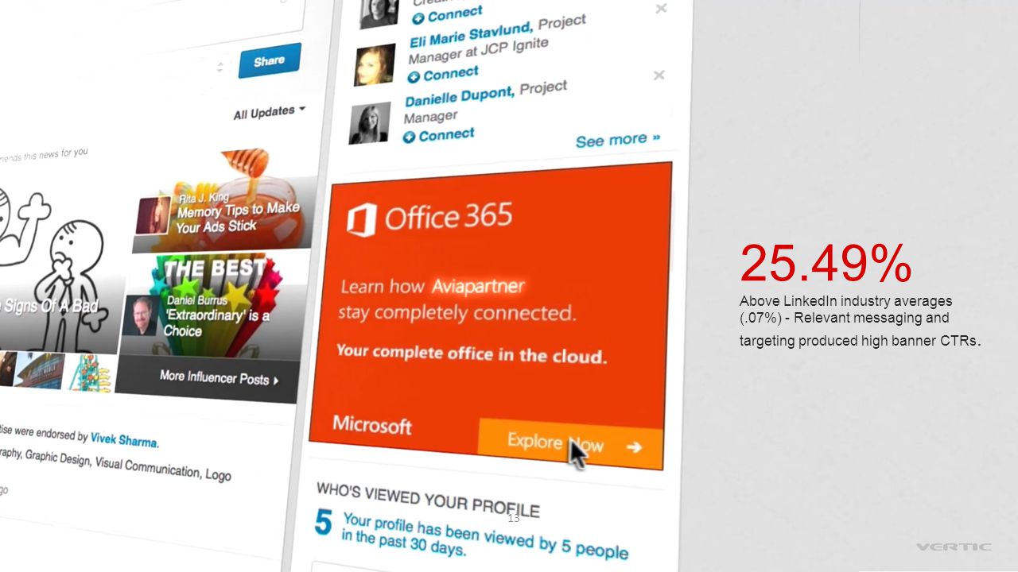Screen dimensions: 1018x572
Task: Open the See more suggestions link
Action: click(618, 140)
